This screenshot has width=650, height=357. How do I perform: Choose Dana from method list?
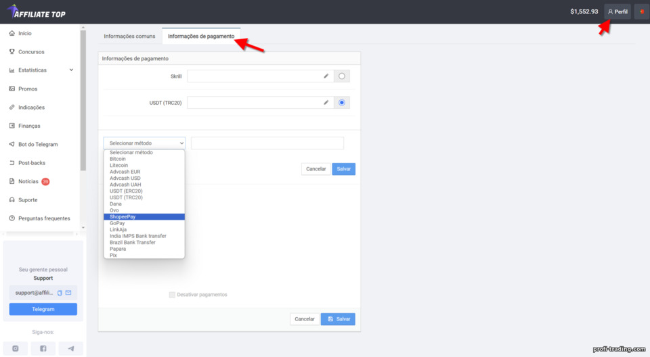[x=144, y=204]
